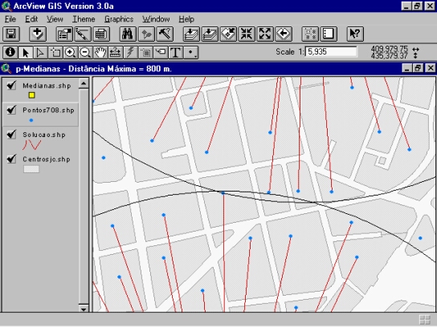Select the Measure tool
The image size is (437, 327).
pyautogui.click(x=116, y=52)
